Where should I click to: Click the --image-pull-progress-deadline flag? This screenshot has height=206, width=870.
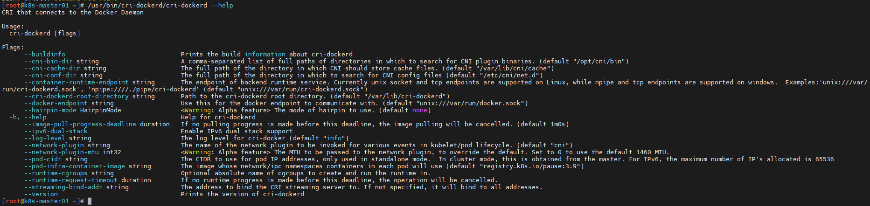click(80, 124)
